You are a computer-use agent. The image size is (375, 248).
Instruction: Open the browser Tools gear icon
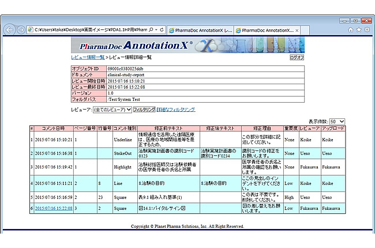(x=367, y=29)
